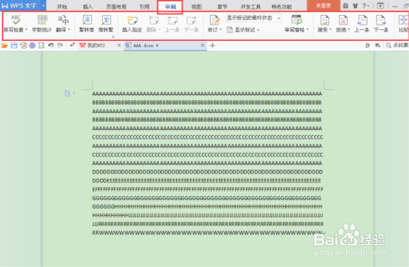Reject the change (拒绝) icon
Viewport: 409px width, 267px height.
[x=343, y=20]
